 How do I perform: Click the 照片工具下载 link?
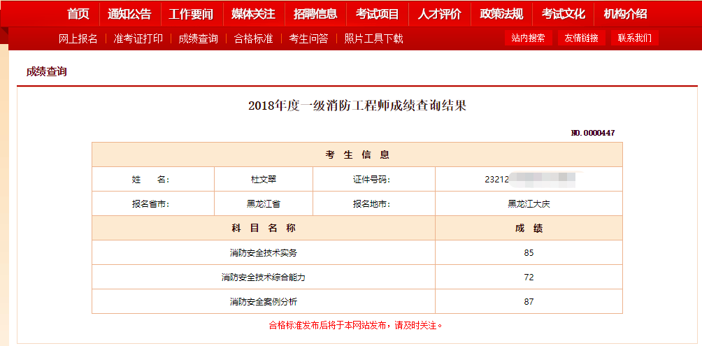click(x=374, y=38)
